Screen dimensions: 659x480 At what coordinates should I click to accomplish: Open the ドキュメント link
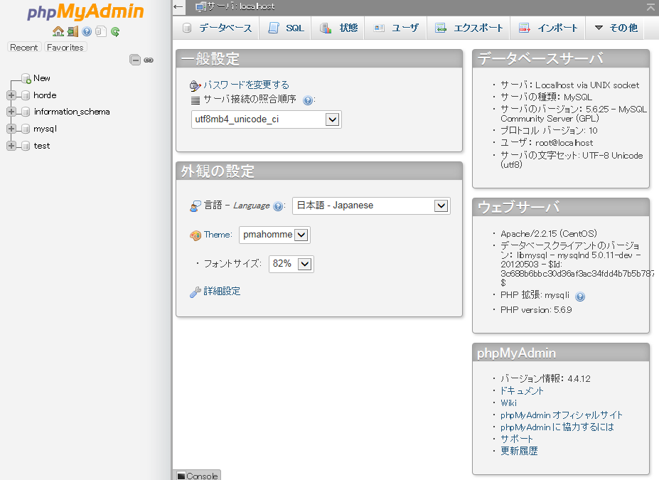(x=522, y=391)
